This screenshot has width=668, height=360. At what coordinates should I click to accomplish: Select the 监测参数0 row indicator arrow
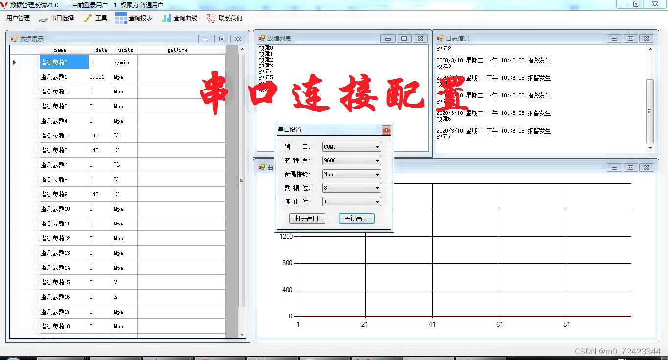(x=14, y=62)
